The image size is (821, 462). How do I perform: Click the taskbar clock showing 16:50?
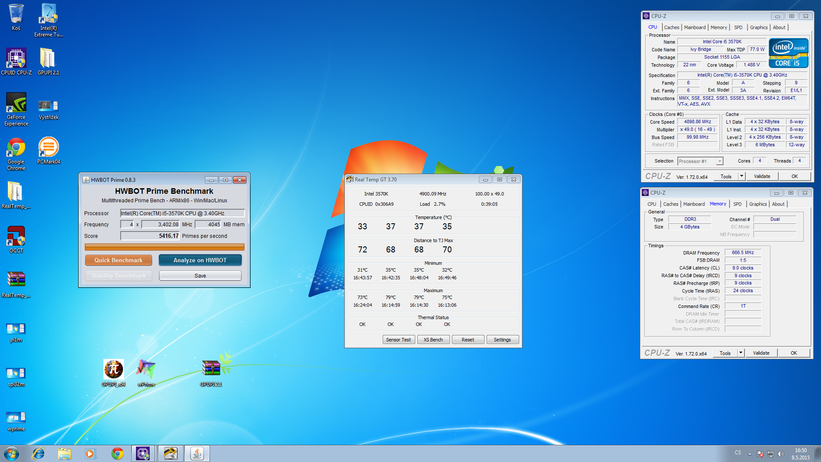pyautogui.click(x=800, y=454)
